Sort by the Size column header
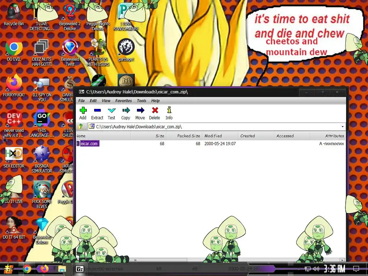 [x=148, y=136]
